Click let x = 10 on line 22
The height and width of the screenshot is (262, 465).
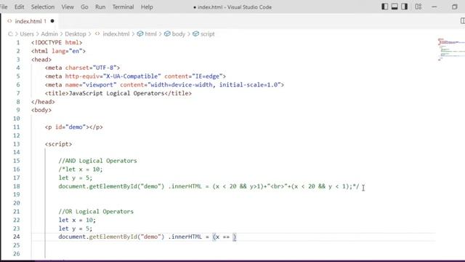(x=77, y=220)
